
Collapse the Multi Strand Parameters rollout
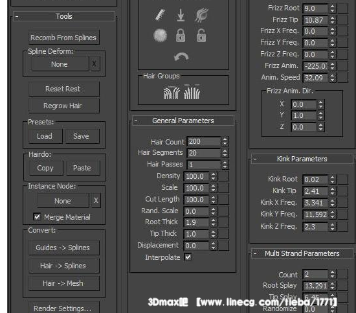pyautogui.click(x=302, y=253)
